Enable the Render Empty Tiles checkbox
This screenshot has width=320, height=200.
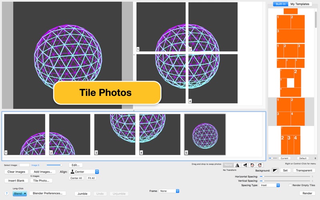coord(290,185)
